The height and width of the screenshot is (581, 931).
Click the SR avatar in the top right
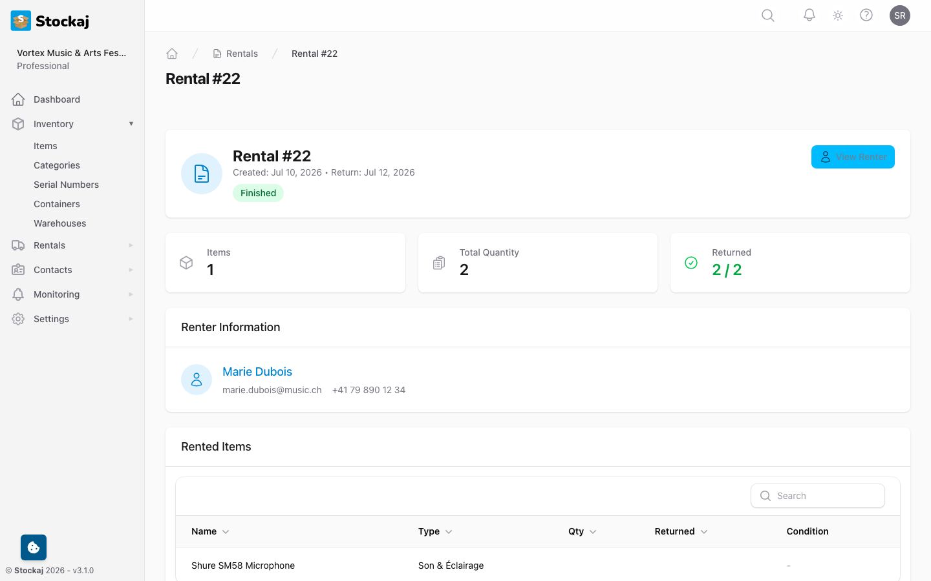coord(900,15)
